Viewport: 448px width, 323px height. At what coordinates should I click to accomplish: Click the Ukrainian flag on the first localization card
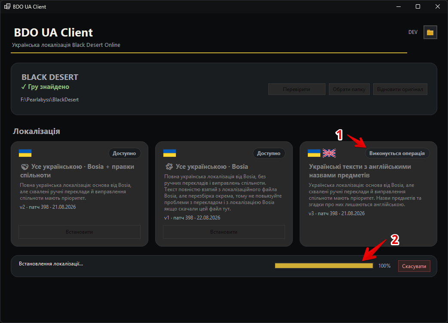click(25, 153)
